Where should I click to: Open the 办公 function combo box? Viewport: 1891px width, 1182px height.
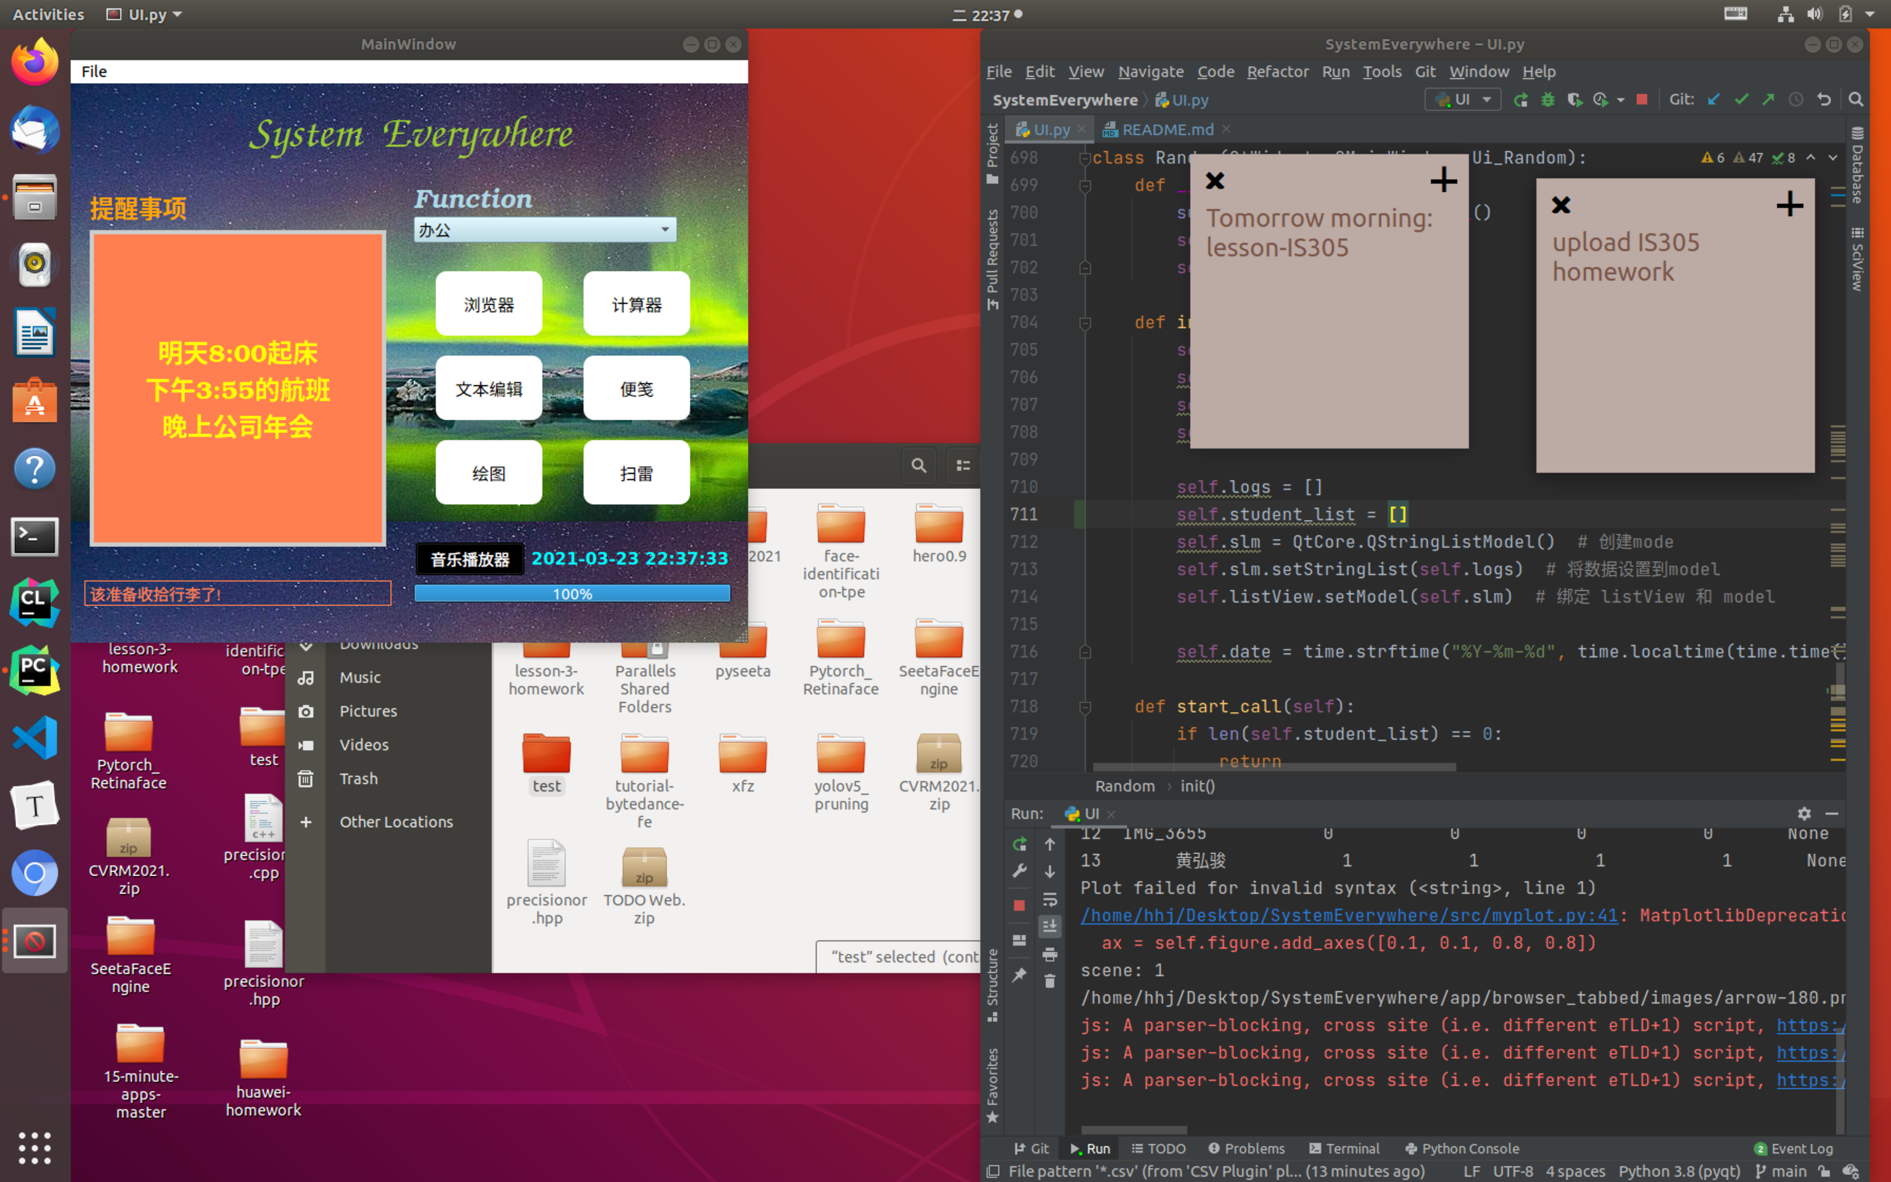[x=545, y=230]
